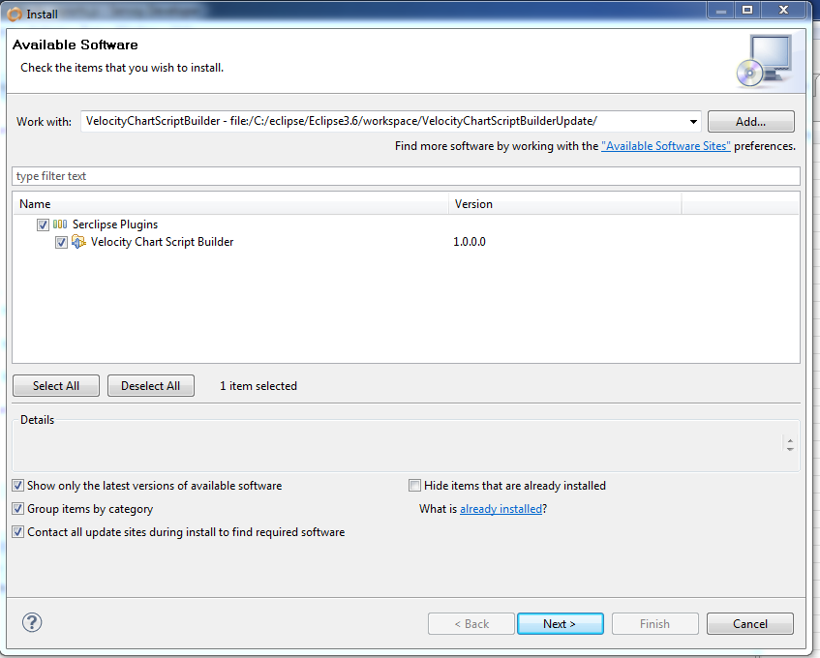The width and height of the screenshot is (820, 658).
Task: Toggle Group items by category checkbox
Action: tap(17, 509)
